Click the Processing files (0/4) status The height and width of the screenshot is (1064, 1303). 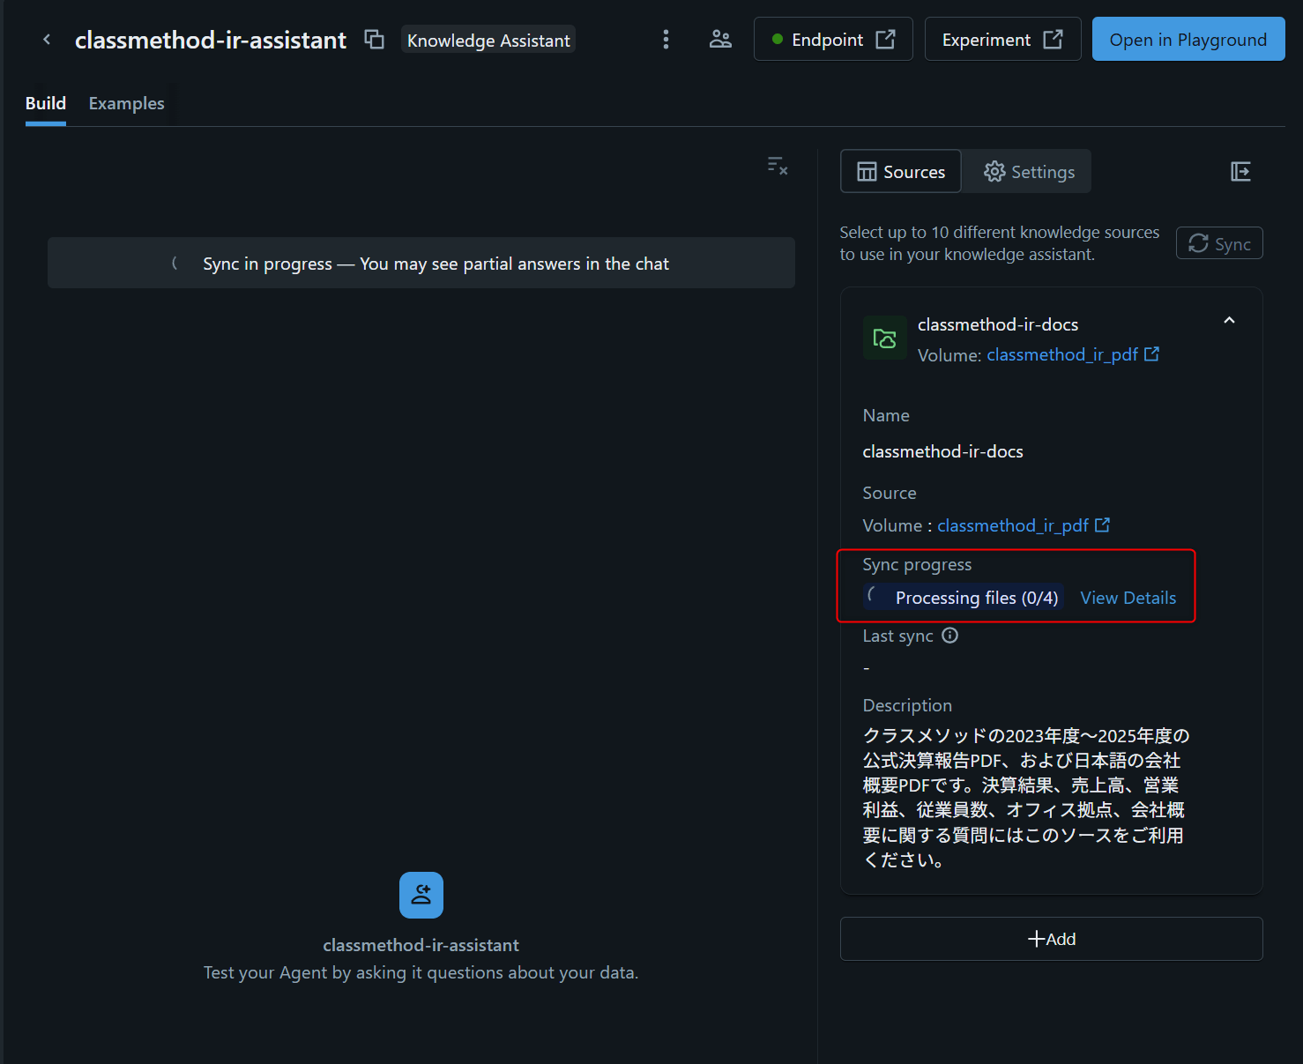(964, 598)
